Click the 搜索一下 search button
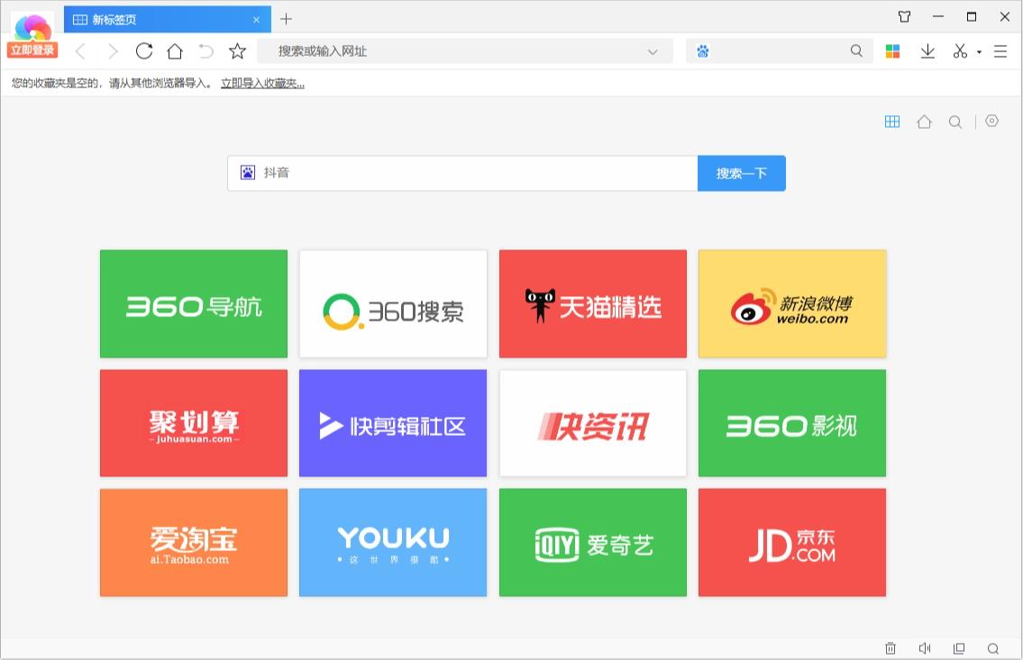The image size is (1023, 660). pos(741,173)
